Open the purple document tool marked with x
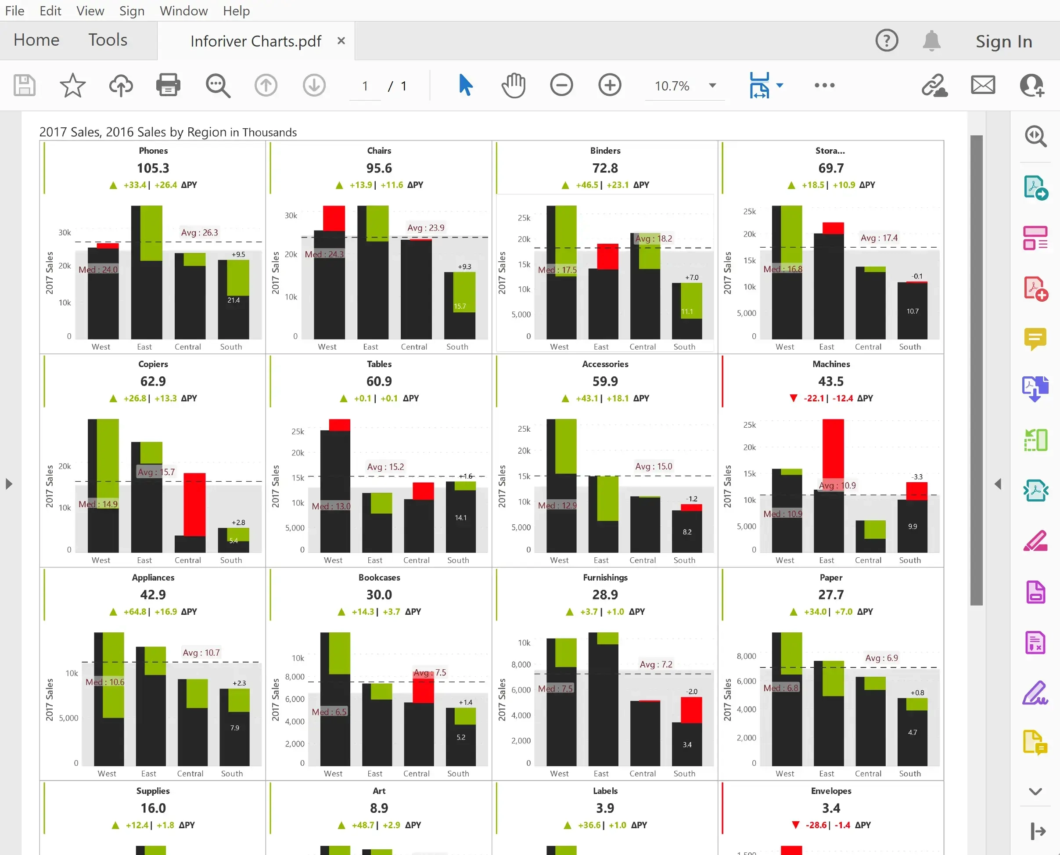Image resolution: width=1060 pixels, height=855 pixels. (1035, 642)
